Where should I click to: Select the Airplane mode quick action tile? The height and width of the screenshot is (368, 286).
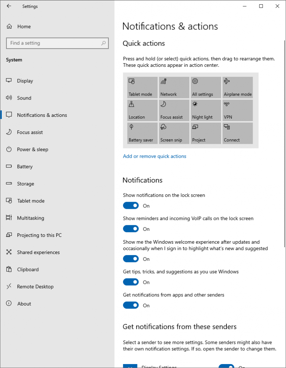click(238, 87)
